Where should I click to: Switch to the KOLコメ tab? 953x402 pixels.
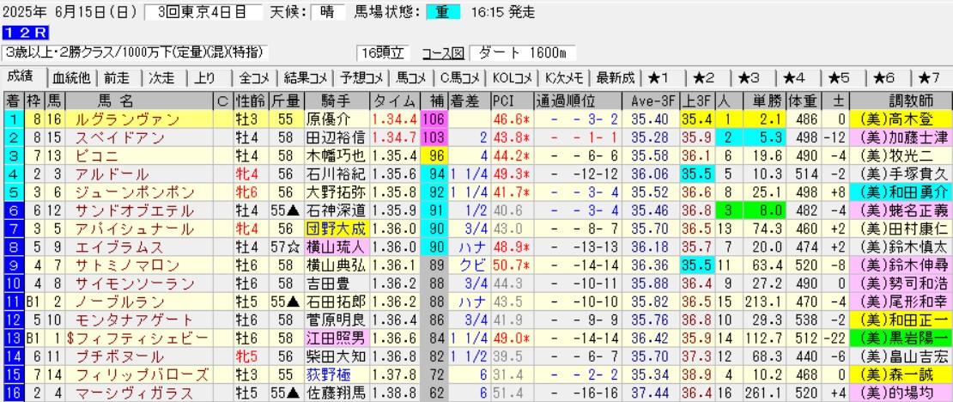(x=513, y=78)
